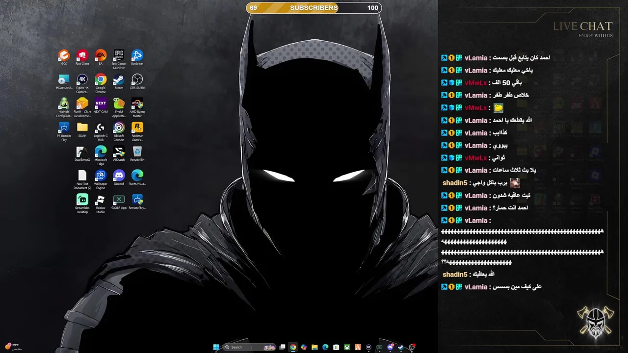Select Rockstar Games launcher icon

pyautogui.click(x=137, y=131)
